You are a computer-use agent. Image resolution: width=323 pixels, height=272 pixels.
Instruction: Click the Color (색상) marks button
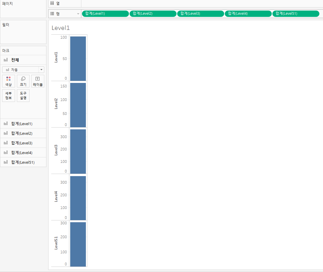8,81
